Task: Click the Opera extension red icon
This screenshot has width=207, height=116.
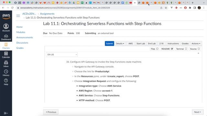Action: 185,8
